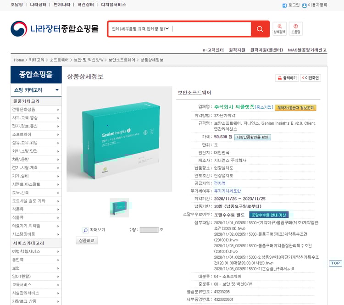Open 도로시설.철도.기타 category
Screen dimensions: 344x305
(x=36, y=201)
